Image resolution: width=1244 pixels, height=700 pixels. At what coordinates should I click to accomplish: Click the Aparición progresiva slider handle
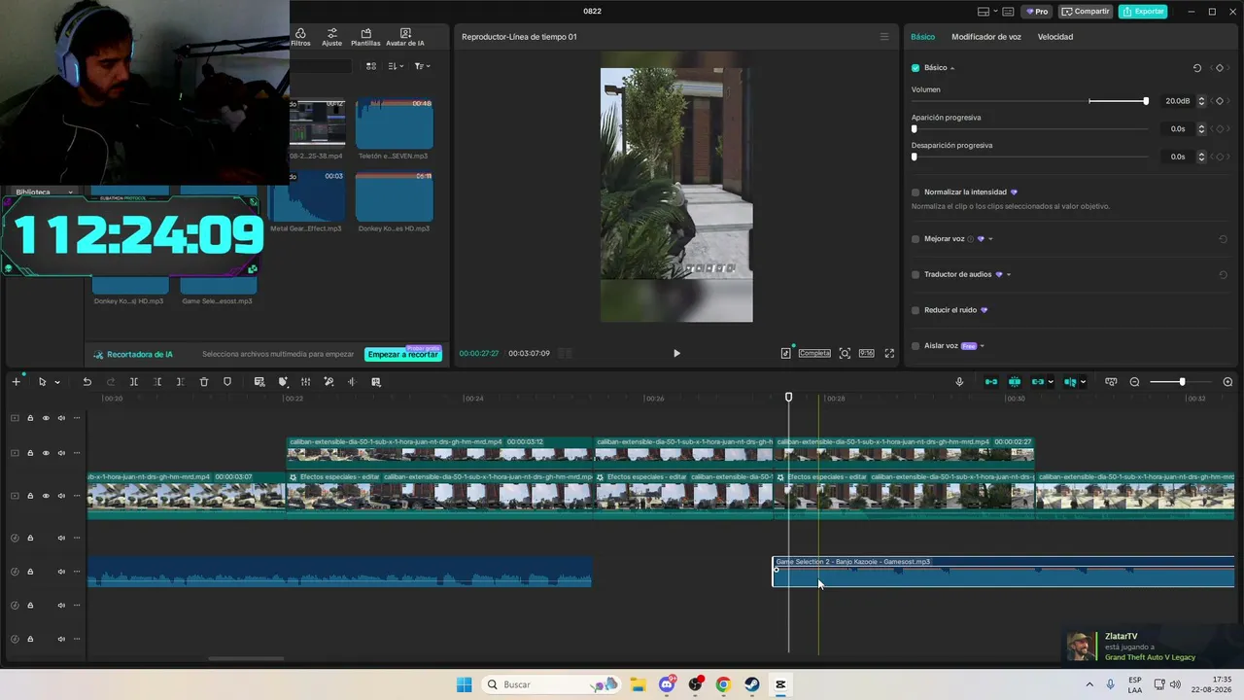[914, 129]
